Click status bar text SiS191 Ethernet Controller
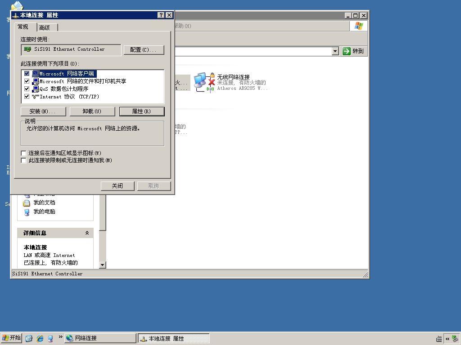Screen dimensions: 461x345 coord(47,274)
